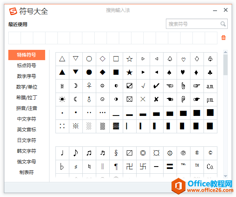Insert the pilcrow ¶ symbol
This screenshot has height=197, width=236.
[x=116, y=167]
